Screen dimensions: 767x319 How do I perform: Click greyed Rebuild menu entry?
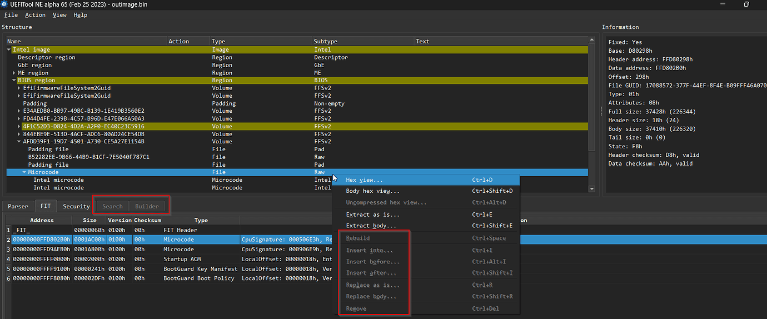click(x=426, y=238)
